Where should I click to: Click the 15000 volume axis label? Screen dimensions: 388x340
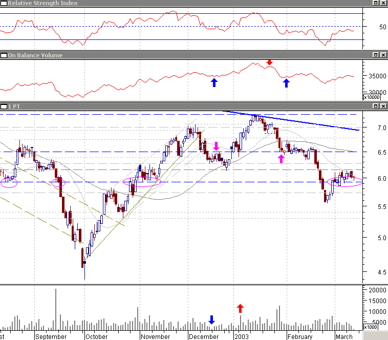pyautogui.click(x=377, y=301)
